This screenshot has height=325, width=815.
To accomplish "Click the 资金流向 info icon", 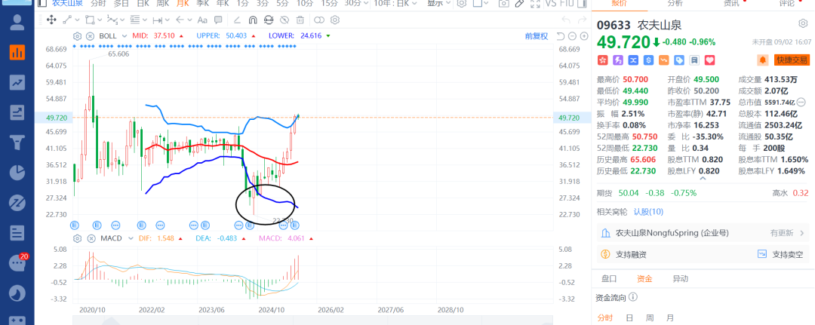I will (632, 298).
